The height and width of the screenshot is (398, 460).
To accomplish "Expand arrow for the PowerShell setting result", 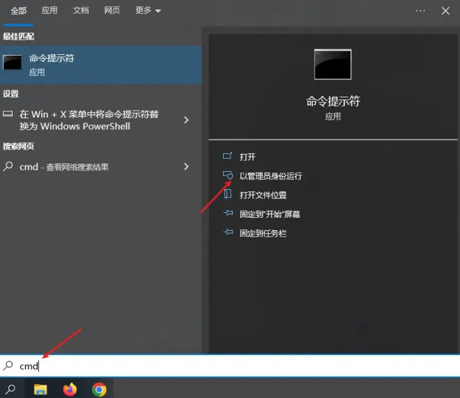I will click(x=186, y=120).
